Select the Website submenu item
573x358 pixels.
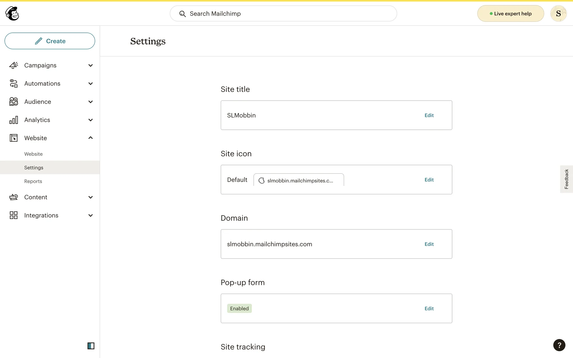tap(33, 154)
